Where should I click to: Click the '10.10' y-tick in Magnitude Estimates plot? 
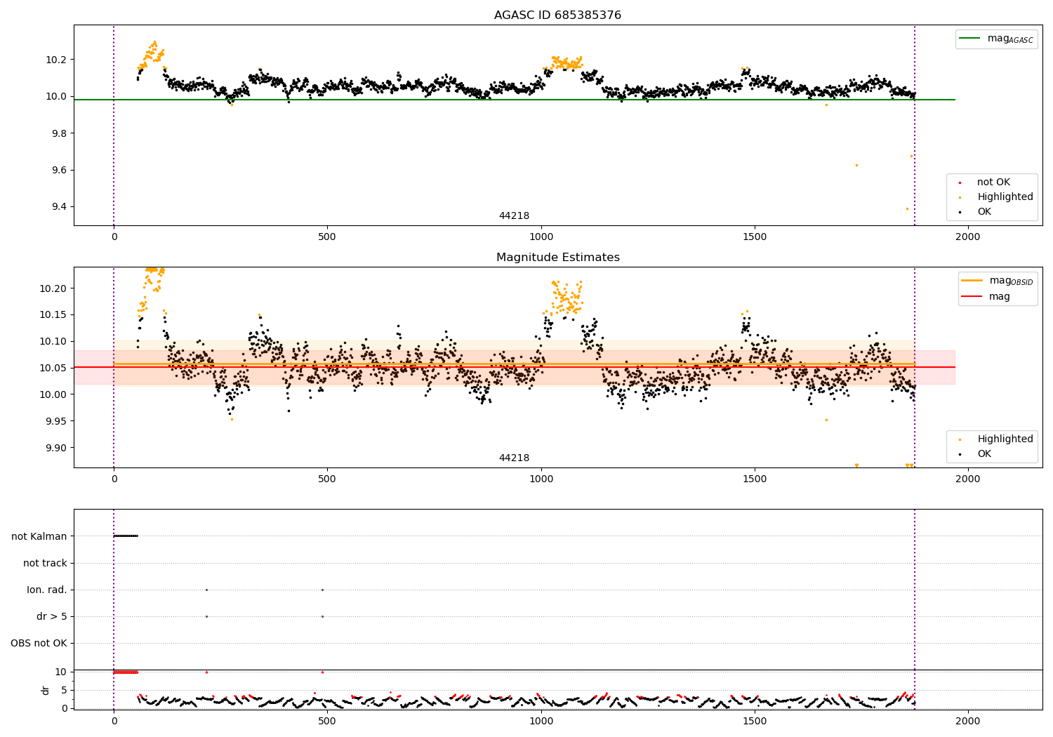point(53,342)
